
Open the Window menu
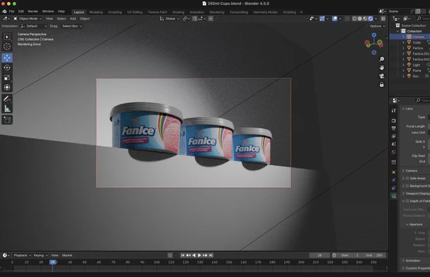[x=48, y=11]
